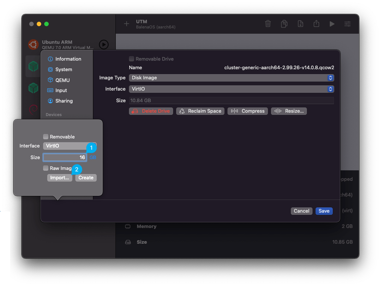Click the share icon in toolbar

click(316, 24)
